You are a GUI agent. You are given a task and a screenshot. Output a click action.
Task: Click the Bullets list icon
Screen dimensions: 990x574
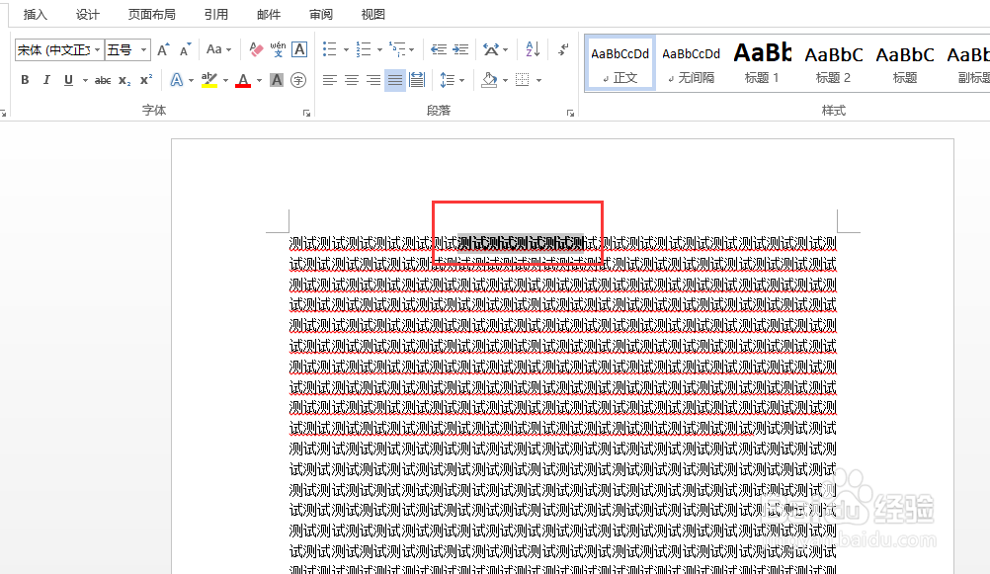tap(330, 49)
